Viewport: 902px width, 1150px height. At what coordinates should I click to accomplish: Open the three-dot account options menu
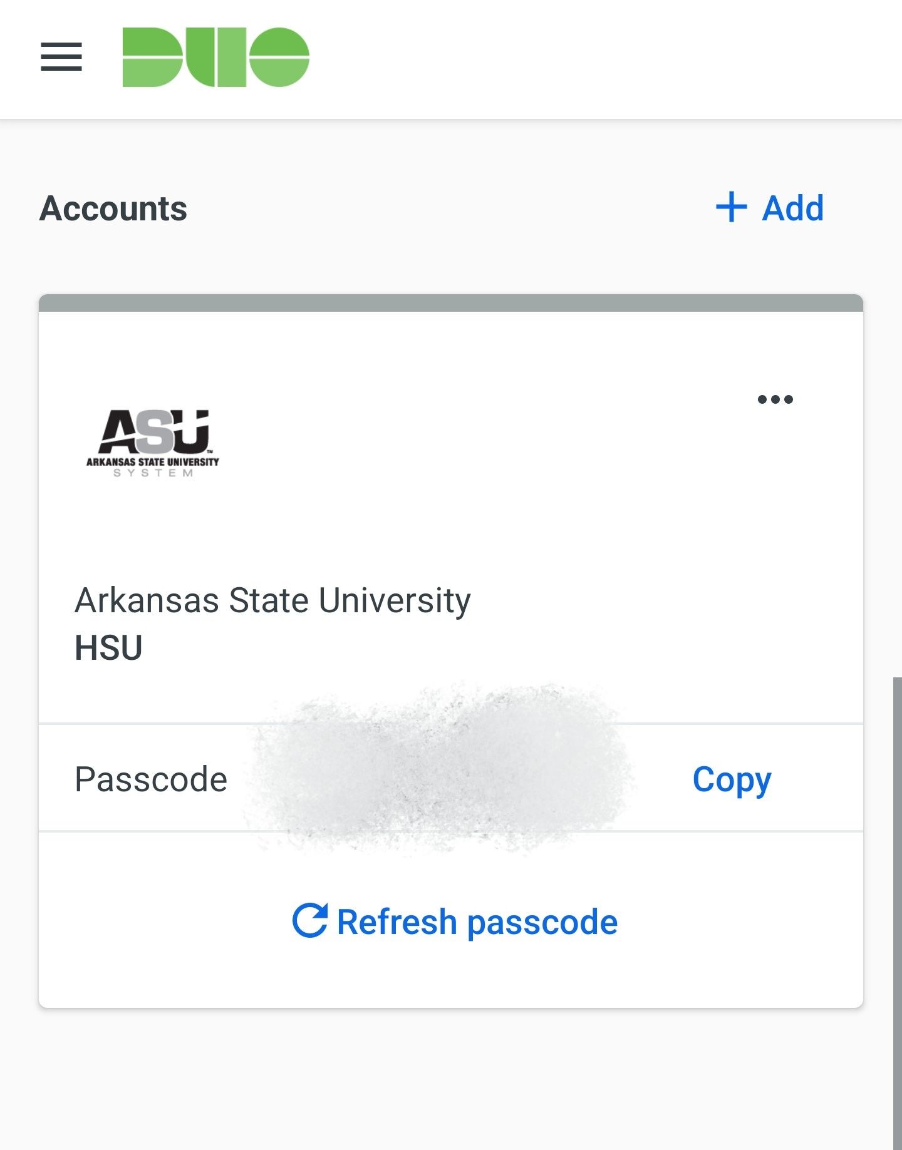pos(775,399)
